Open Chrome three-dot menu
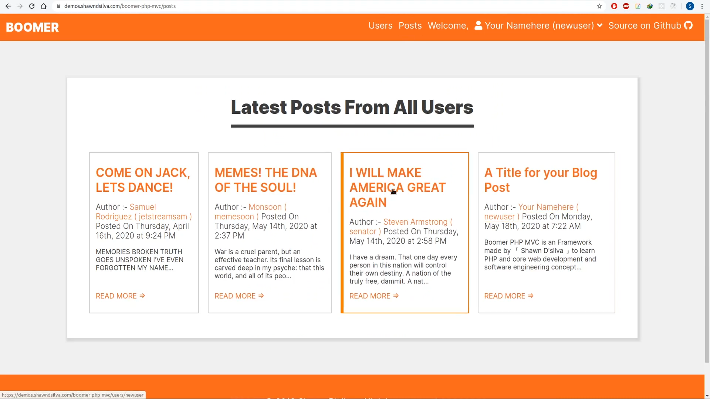 (x=702, y=6)
